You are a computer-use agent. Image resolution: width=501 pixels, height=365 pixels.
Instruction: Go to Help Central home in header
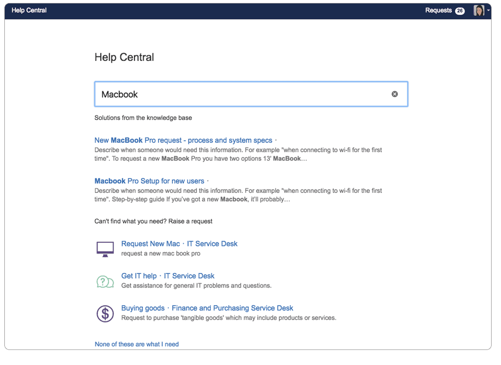coord(29,10)
